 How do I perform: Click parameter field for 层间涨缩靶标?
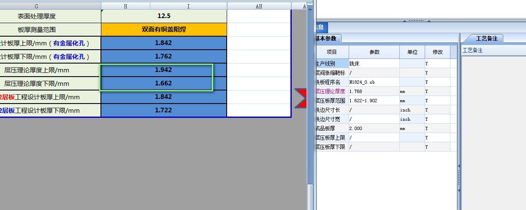pos(374,73)
